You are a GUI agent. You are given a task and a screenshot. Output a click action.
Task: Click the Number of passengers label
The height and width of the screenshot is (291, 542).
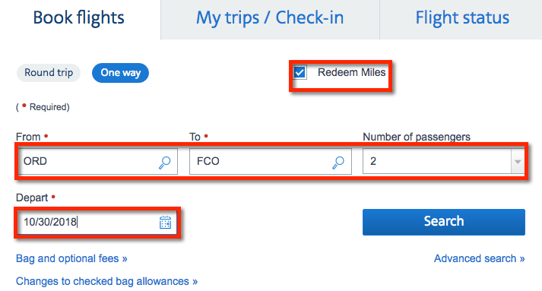tap(416, 137)
